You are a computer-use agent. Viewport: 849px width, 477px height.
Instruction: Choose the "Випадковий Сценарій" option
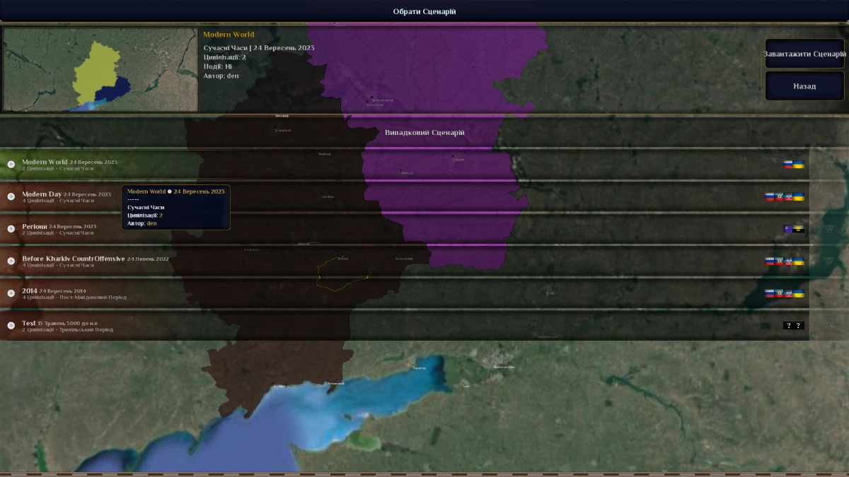[x=424, y=132]
